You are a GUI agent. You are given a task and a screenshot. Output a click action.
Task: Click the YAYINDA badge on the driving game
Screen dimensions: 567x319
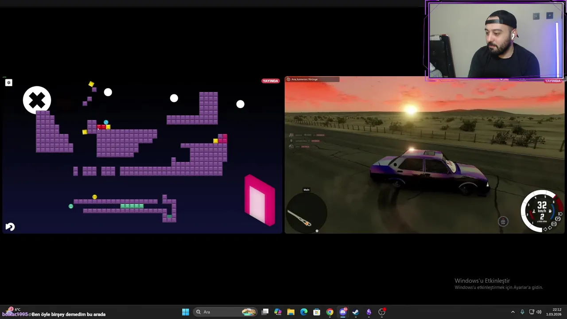tap(552, 81)
